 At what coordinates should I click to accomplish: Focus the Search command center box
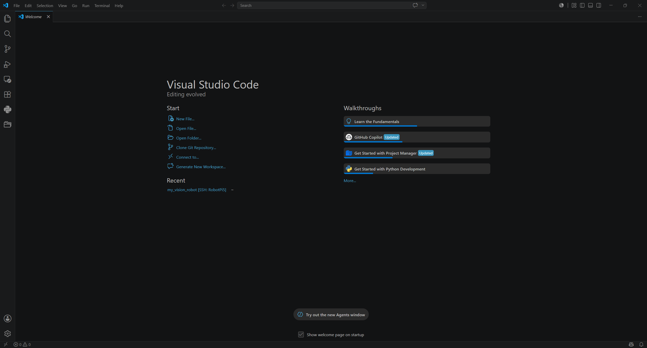tap(323, 5)
